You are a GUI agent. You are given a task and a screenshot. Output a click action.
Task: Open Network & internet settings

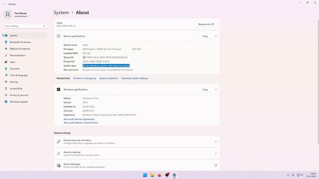[x=25, y=49]
